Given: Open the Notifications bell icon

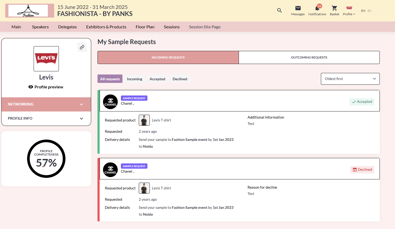Looking at the screenshot, I should [317, 8].
